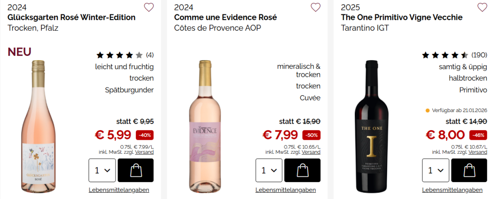Viewport: 493px width, 199px height.
Task: Add Glücksgarten Rosé to shopping bag
Action: point(135,170)
